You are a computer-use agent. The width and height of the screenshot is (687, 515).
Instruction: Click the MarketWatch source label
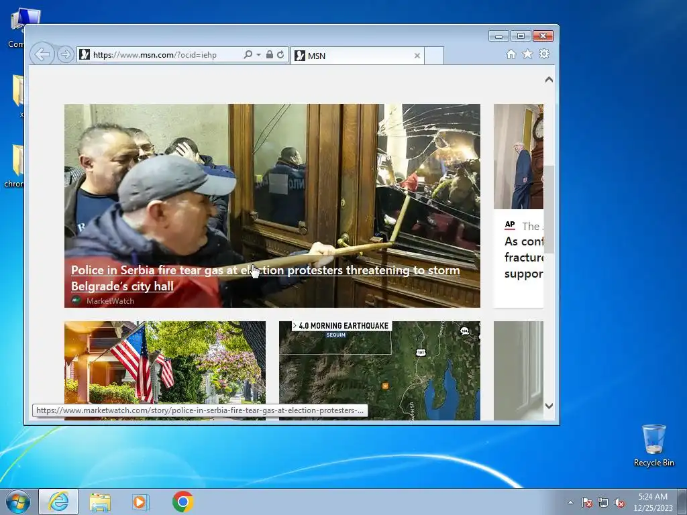pos(110,301)
